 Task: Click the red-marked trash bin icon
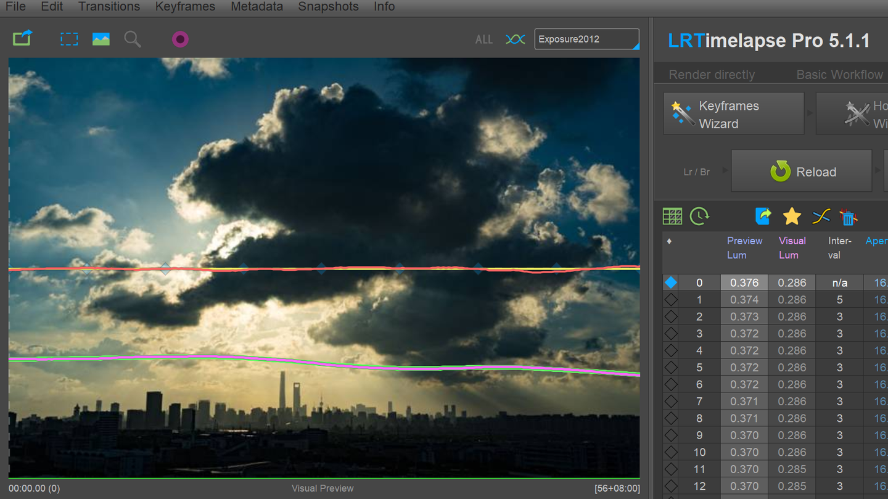coord(849,217)
